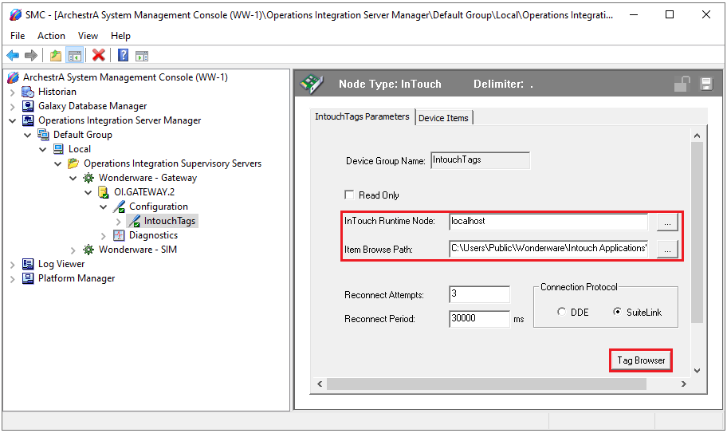Enable the Read Only checkbox

(349, 195)
